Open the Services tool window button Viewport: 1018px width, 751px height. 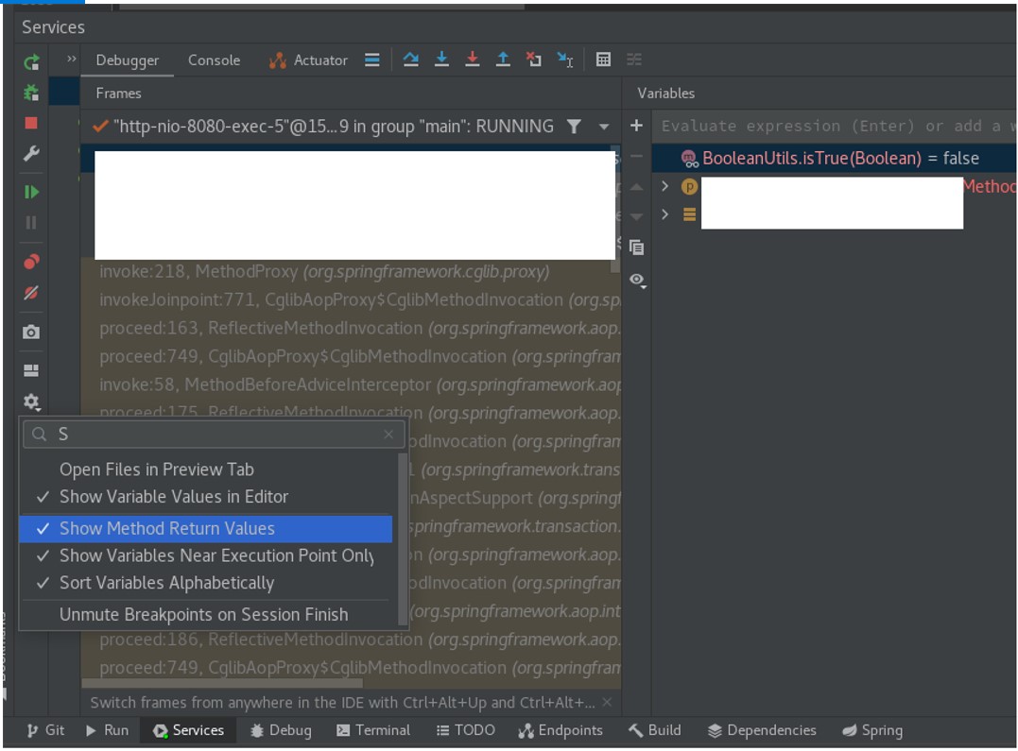tap(189, 730)
